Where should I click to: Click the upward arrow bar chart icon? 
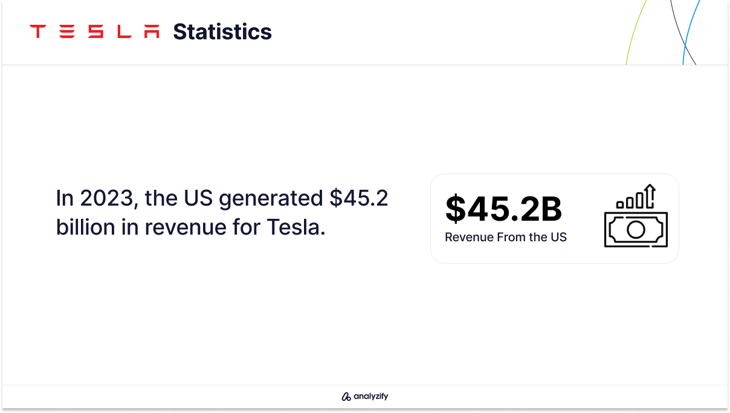click(636, 197)
